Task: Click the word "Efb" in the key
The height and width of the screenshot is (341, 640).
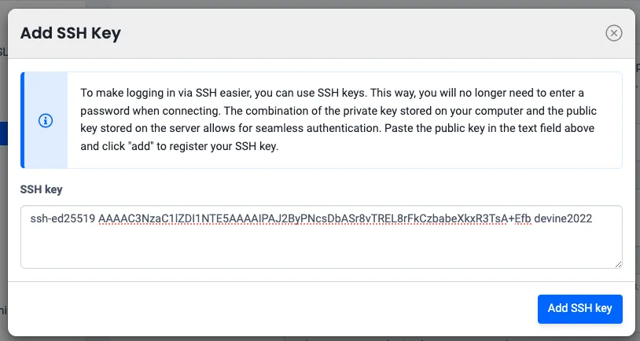Action: 521,219
